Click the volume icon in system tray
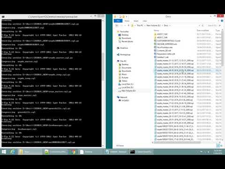The height and width of the screenshot is (169, 225). pyautogui.click(x=208, y=152)
